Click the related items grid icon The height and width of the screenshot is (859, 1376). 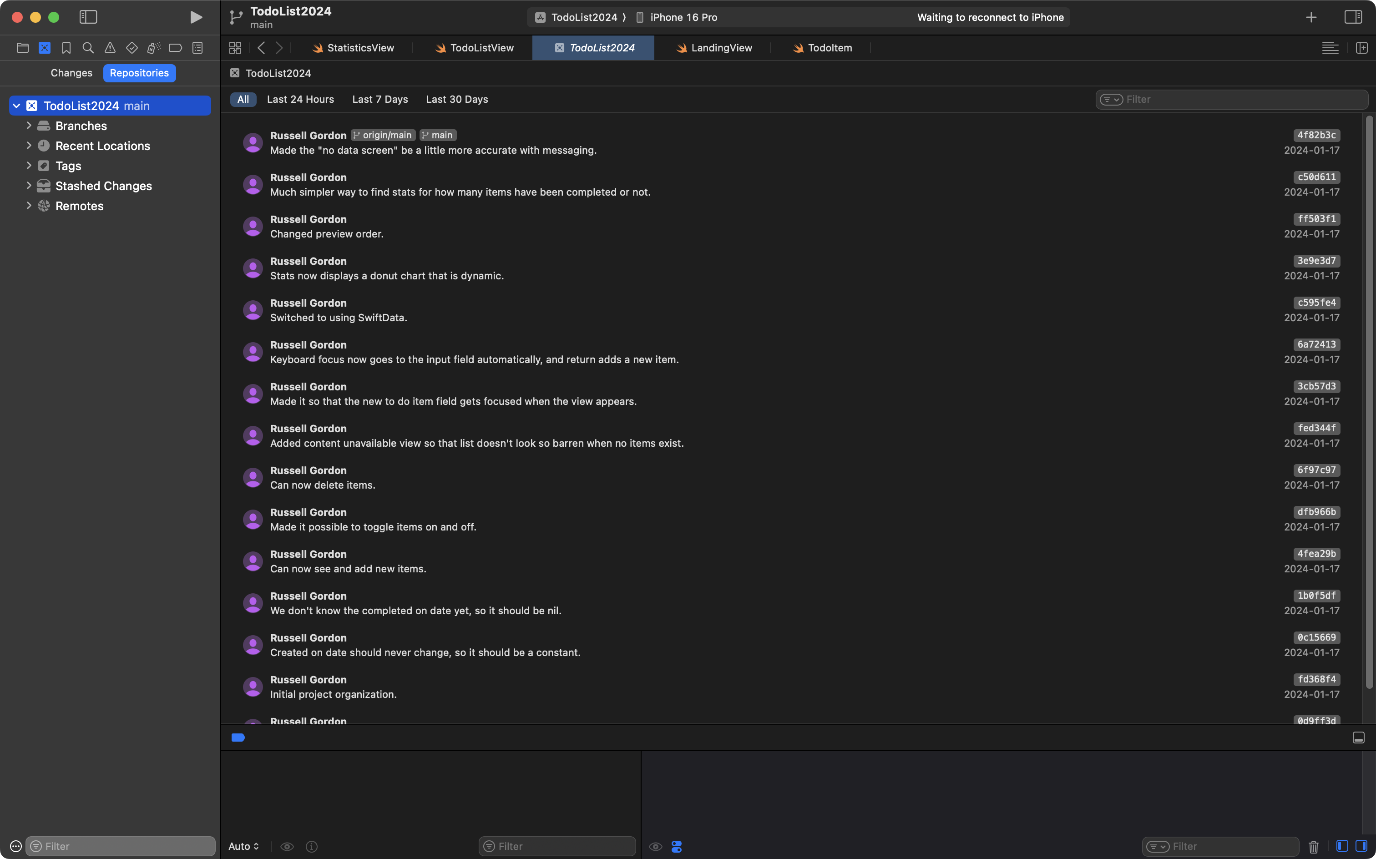[x=235, y=48]
